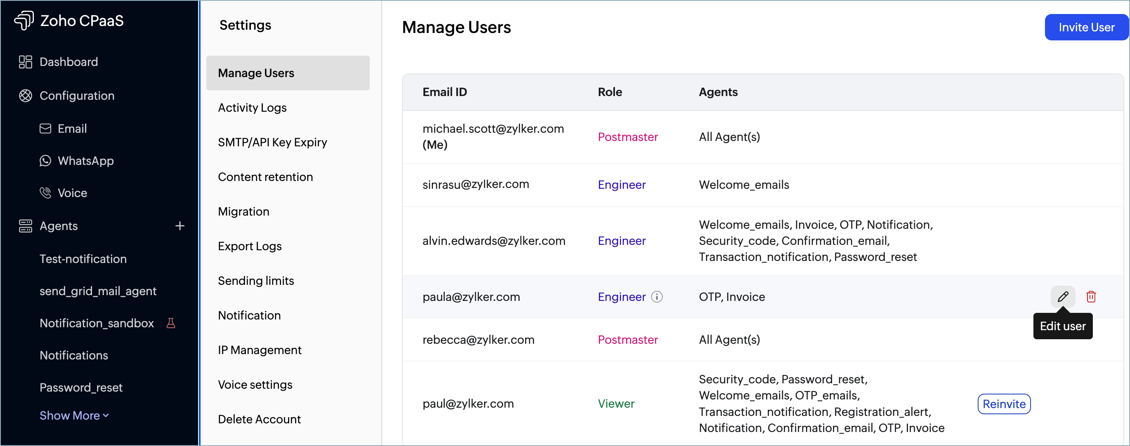Viewport: 1130px width, 446px height.
Task: Go to Export Logs settings
Action: pyautogui.click(x=250, y=246)
